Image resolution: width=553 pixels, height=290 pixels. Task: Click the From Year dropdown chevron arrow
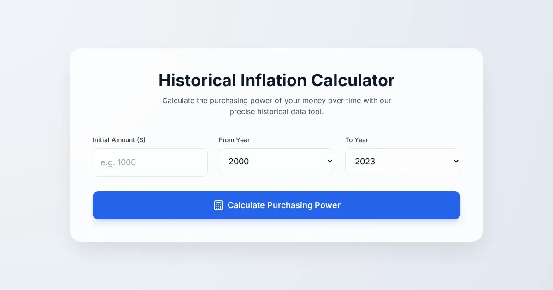[329, 162]
